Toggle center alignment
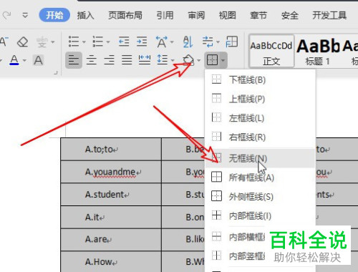Viewport: 358px width, 272px height. pyautogui.click(x=92, y=60)
